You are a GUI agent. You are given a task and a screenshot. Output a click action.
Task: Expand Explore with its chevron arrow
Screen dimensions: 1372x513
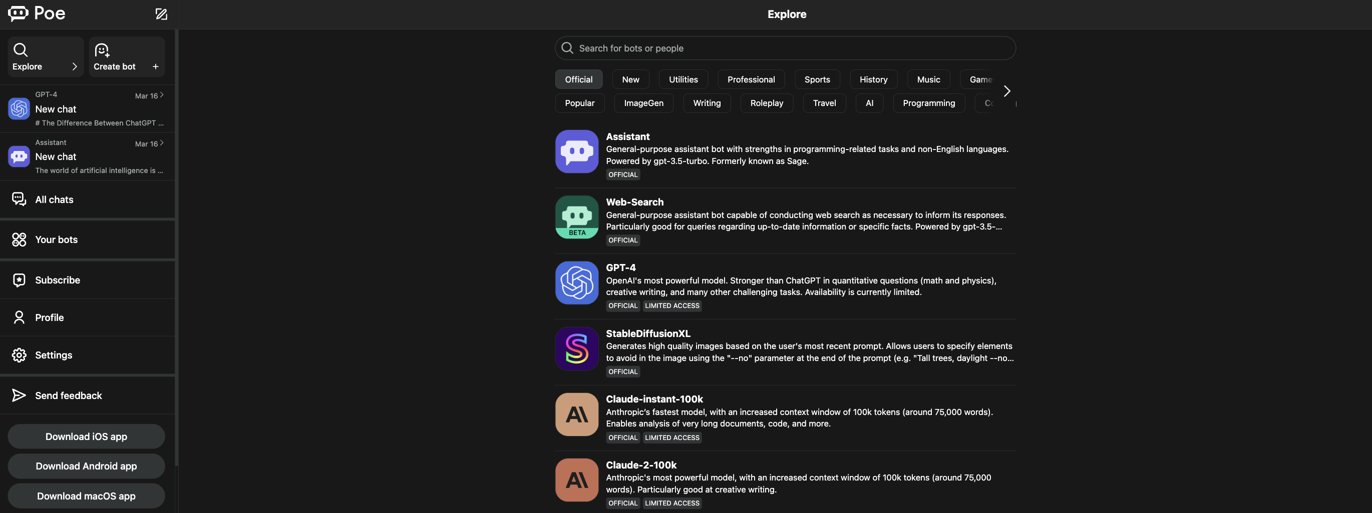click(x=75, y=66)
